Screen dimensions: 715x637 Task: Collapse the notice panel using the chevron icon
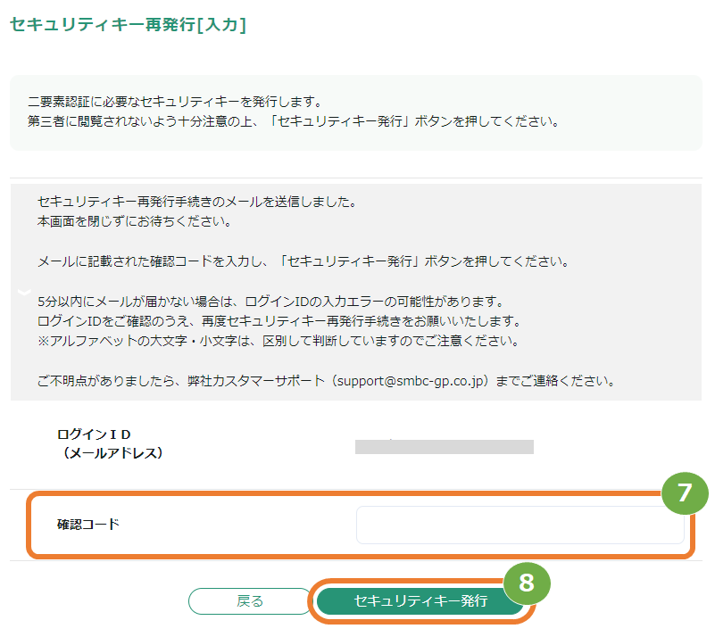pos(24,292)
